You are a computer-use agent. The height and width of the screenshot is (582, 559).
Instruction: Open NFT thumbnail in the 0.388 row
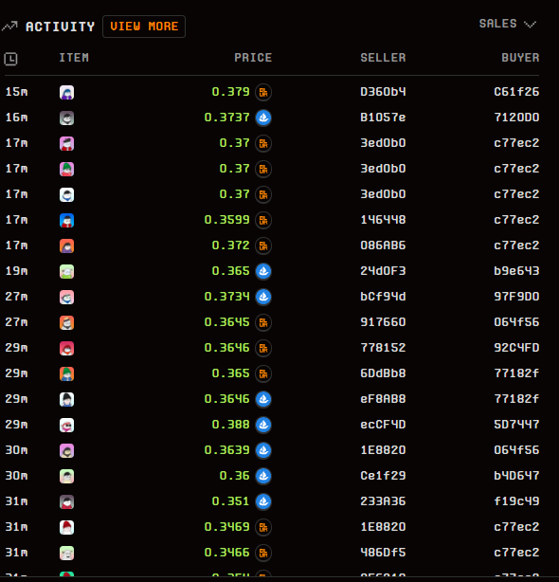[66, 425]
